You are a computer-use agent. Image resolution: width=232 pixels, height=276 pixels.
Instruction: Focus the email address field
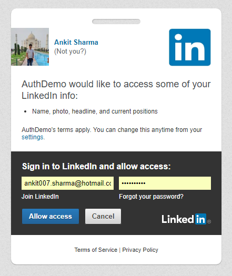pyautogui.click(x=68, y=183)
